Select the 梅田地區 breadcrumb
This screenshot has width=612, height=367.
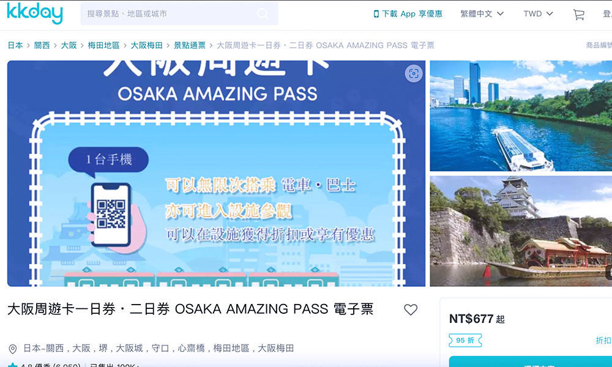pyautogui.click(x=103, y=45)
